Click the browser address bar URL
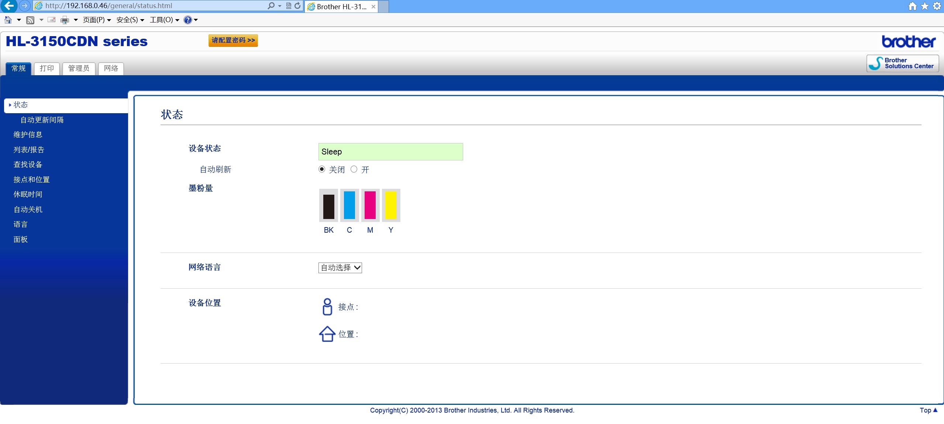 pyautogui.click(x=108, y=6)
